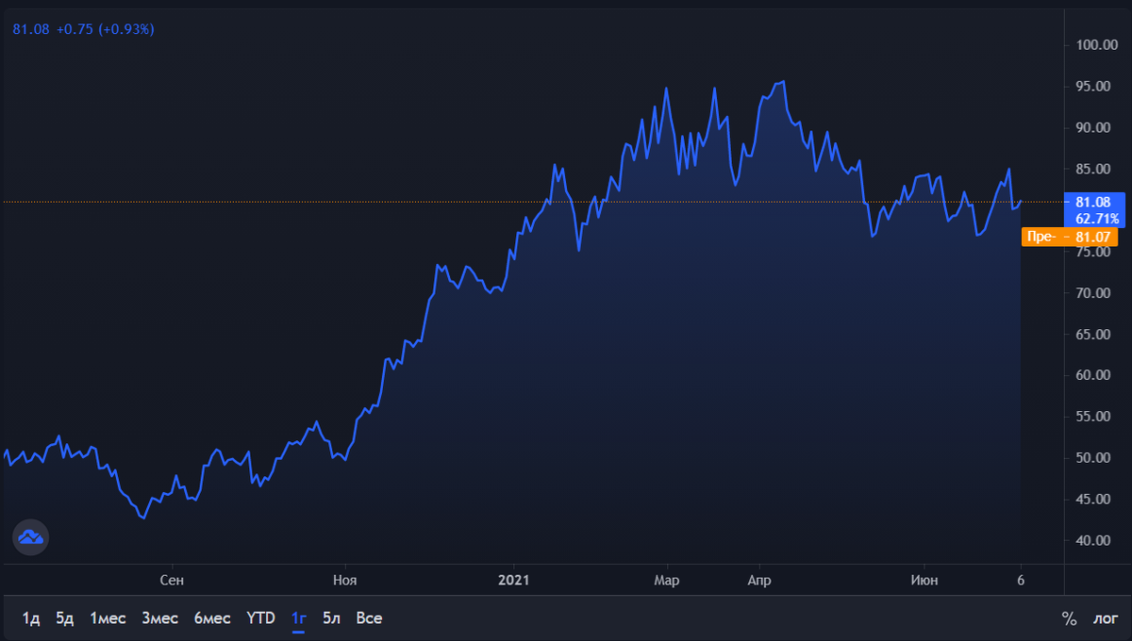Select the 1д time range
The height and width of the screenshot is (641, 1132).
(x=31, y=618)
